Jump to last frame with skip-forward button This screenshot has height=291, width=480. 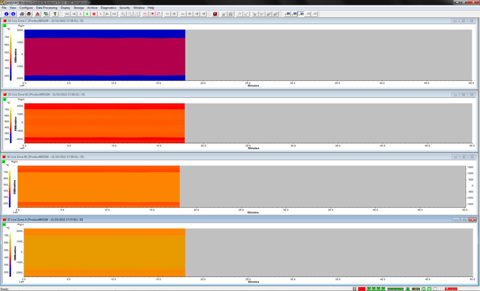click(x=114, y=14)
